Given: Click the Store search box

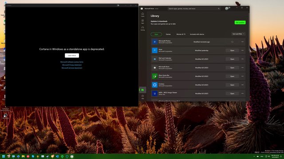Looking at the screenshot, I should pyautogui.click(x=194, y=9).
